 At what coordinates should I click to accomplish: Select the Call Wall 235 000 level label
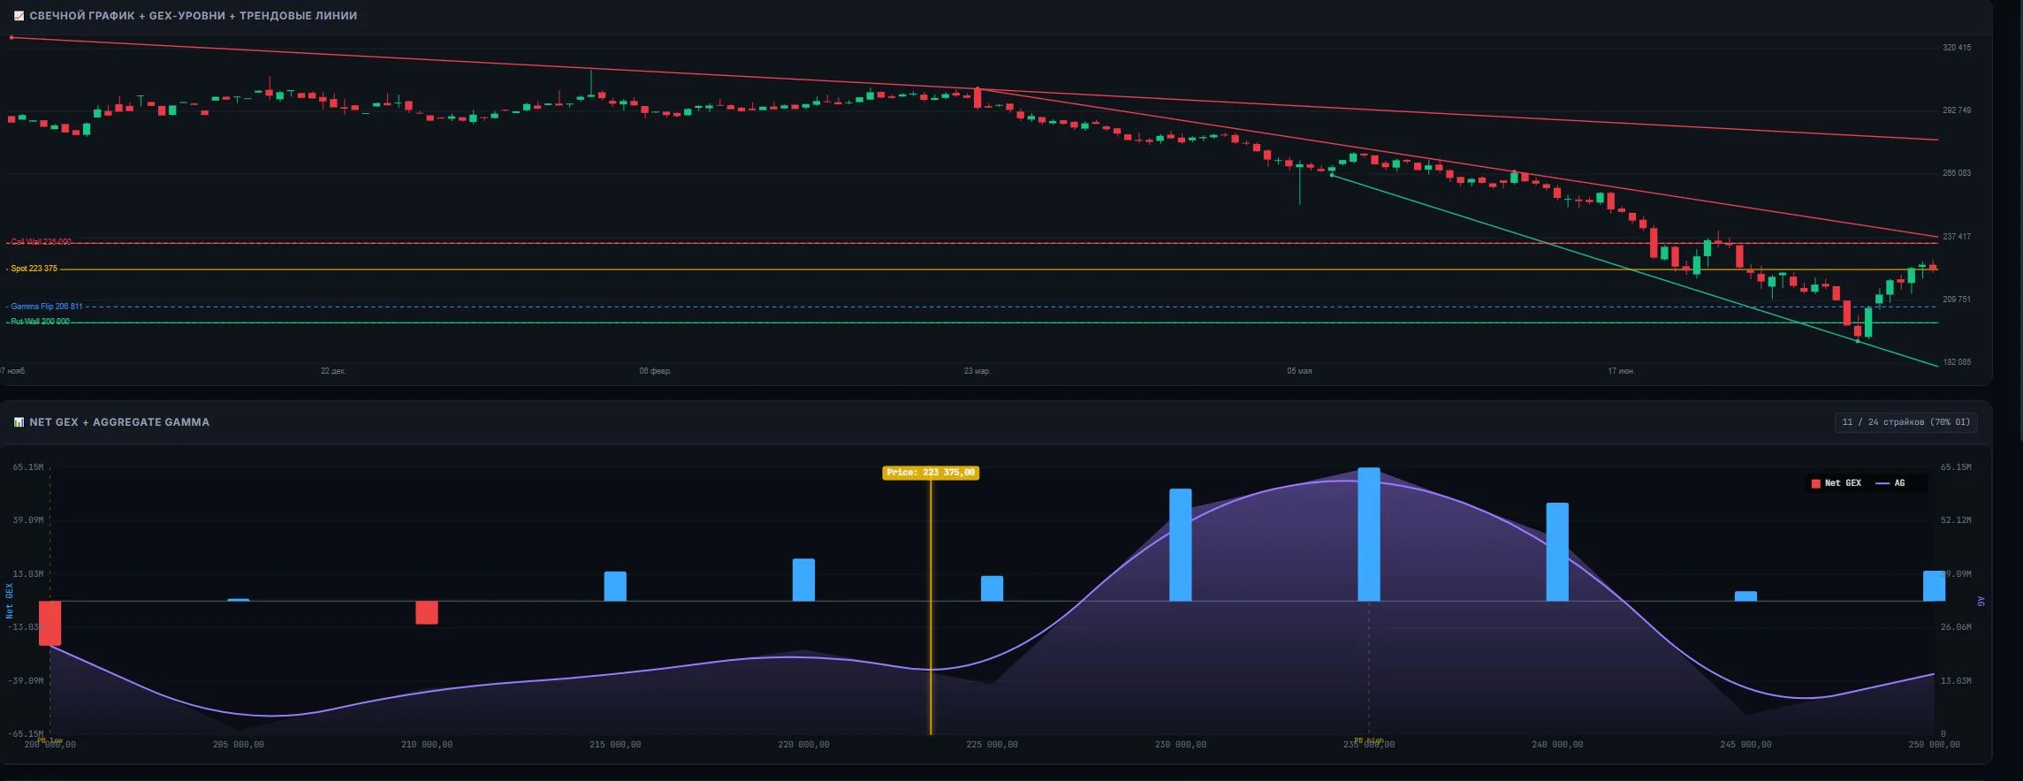[x=41, y=241]
